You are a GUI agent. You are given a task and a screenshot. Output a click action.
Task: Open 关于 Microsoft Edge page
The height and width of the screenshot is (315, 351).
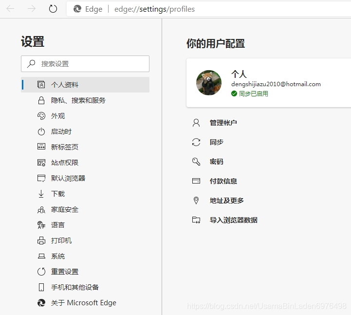coord(84,303)
